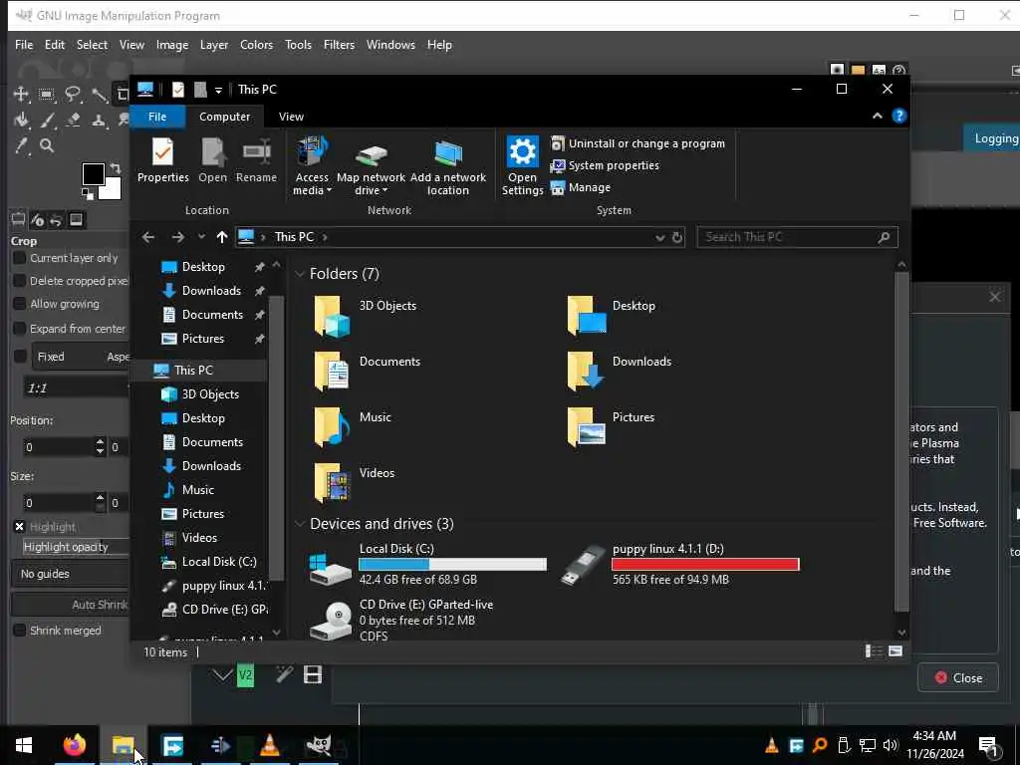Click Add a network location icon
Image resolution: width=1020 pixels, height=765 pixels.
448,166
